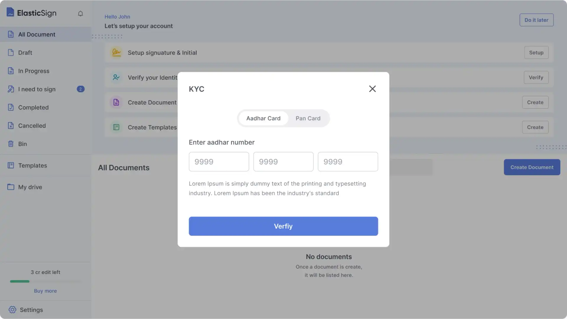Expand the Cancelled documents section
567x319 pixels.
[x=32, y=125]
